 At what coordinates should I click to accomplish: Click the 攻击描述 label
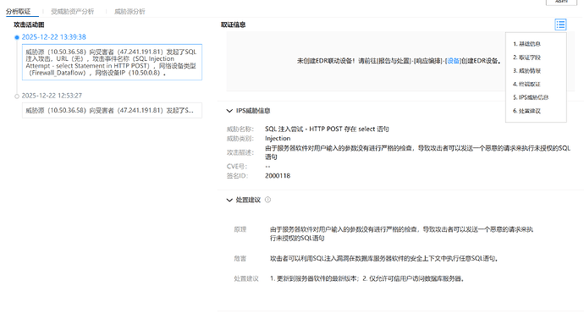(x=240, y=152)
